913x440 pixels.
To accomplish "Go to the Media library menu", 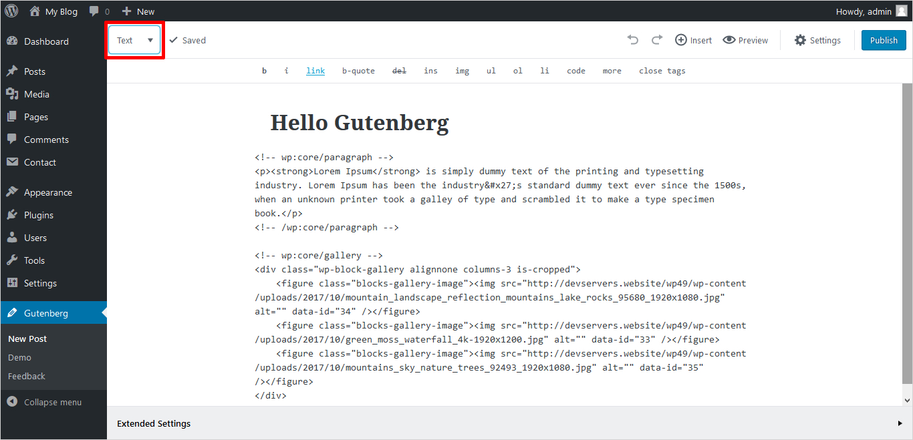I will tap(36, 94).
